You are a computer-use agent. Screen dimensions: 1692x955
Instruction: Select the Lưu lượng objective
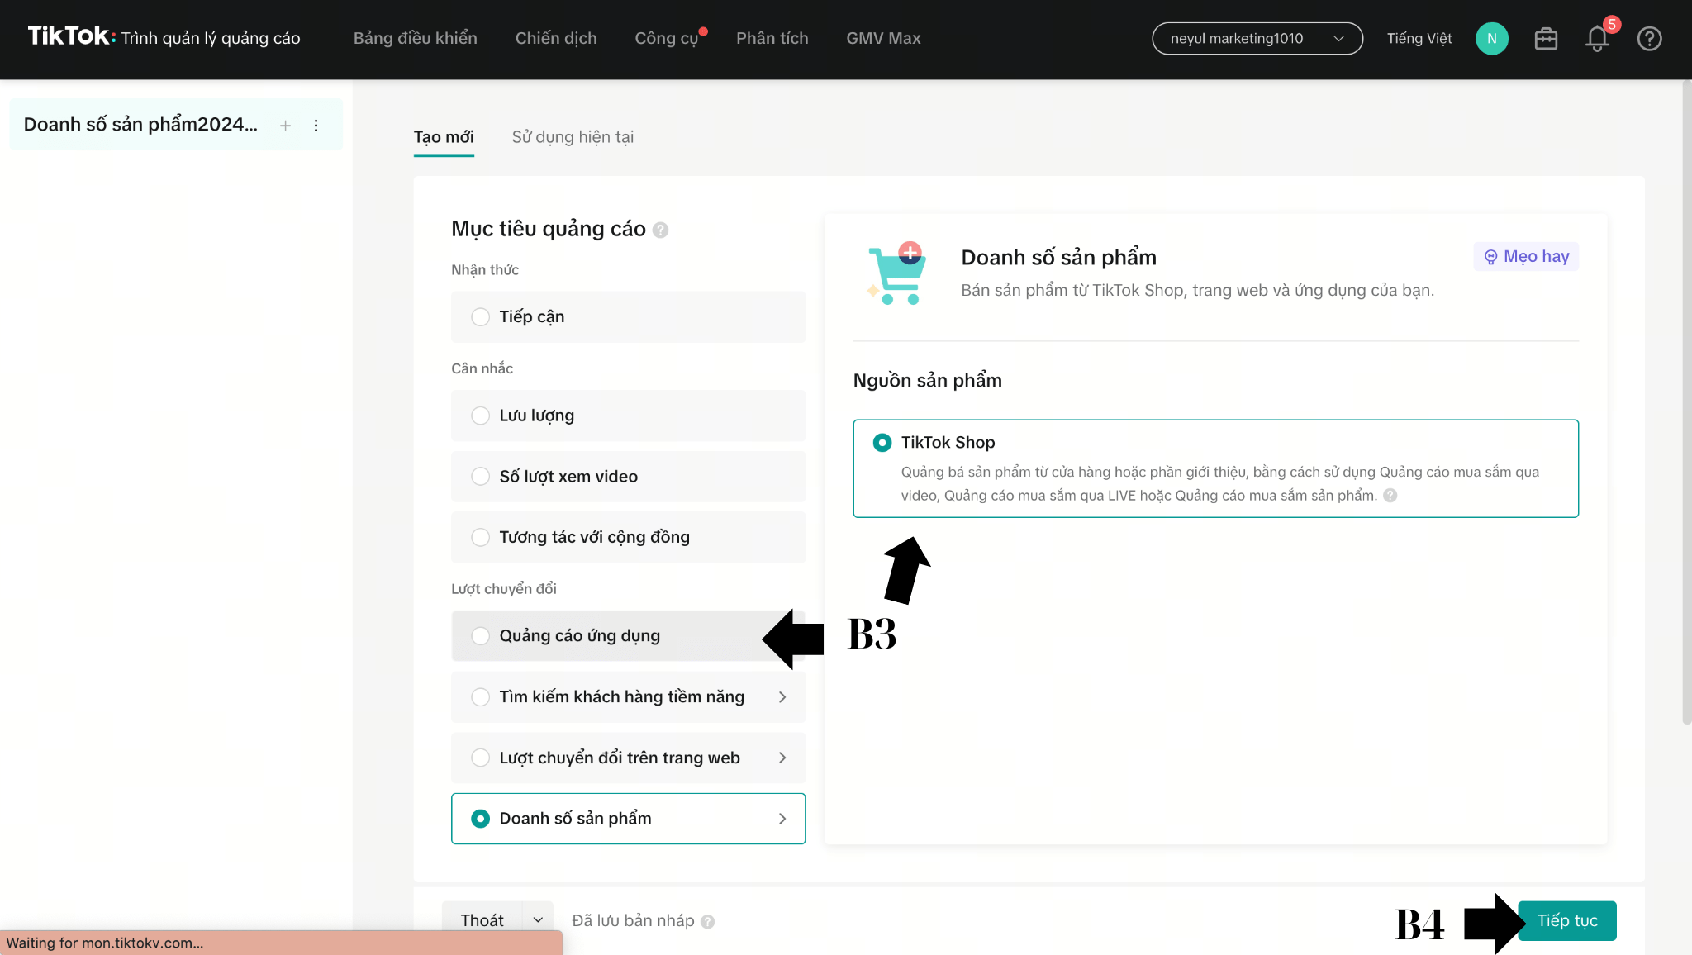[x=628, y=416]
